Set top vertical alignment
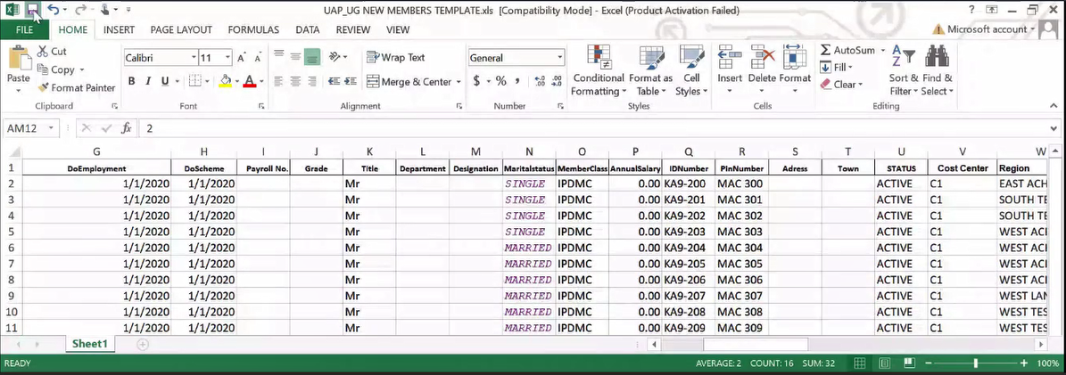This screenshot has width=1066, height=375. pyautogui.click(x=278, y=57)
